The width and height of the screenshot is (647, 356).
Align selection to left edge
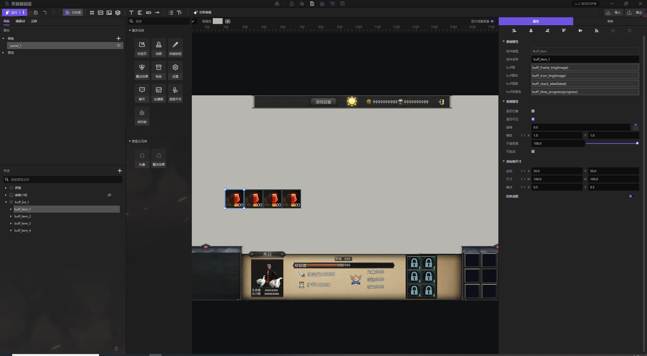514,31
